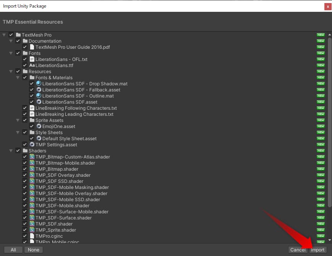The width and height of the screenshot is (332, 256).
Task: Click the LiberationSans - OFL.txt text file icon
Action: click(x=32, y=59)
